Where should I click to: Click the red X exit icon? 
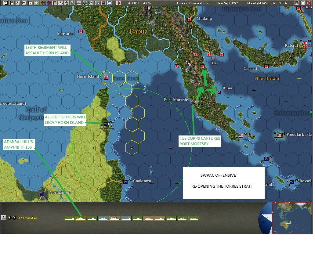(x=309, y=3)
